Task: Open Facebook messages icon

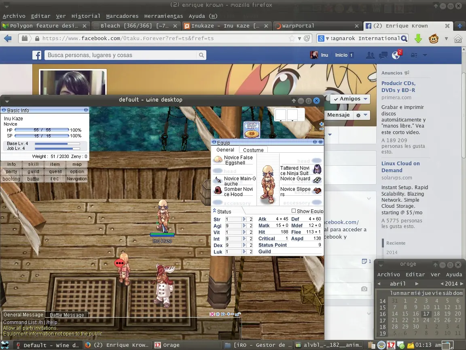Action: click(x=383, y=55)
